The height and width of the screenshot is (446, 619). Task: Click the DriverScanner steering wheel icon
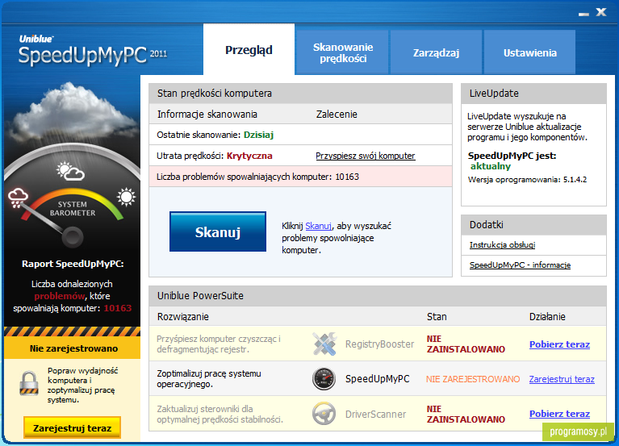click(324, 413)
